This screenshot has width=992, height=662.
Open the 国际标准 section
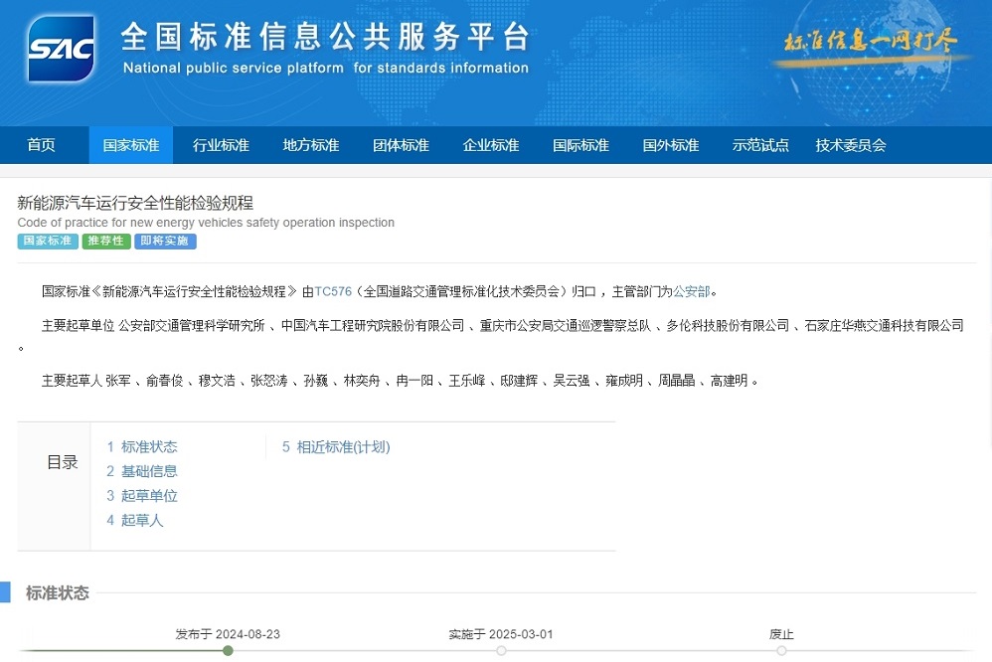pos(580,144)
